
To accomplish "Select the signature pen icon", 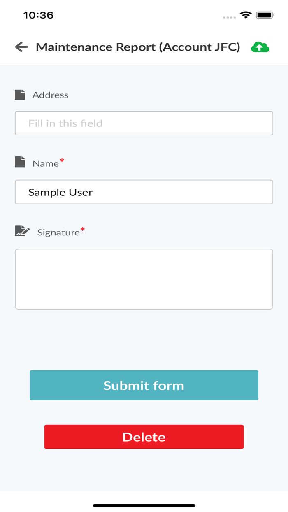I will click(21, 231).
